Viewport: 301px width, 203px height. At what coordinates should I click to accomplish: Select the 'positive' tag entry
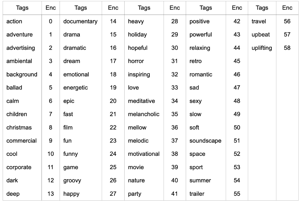(200, 21)
